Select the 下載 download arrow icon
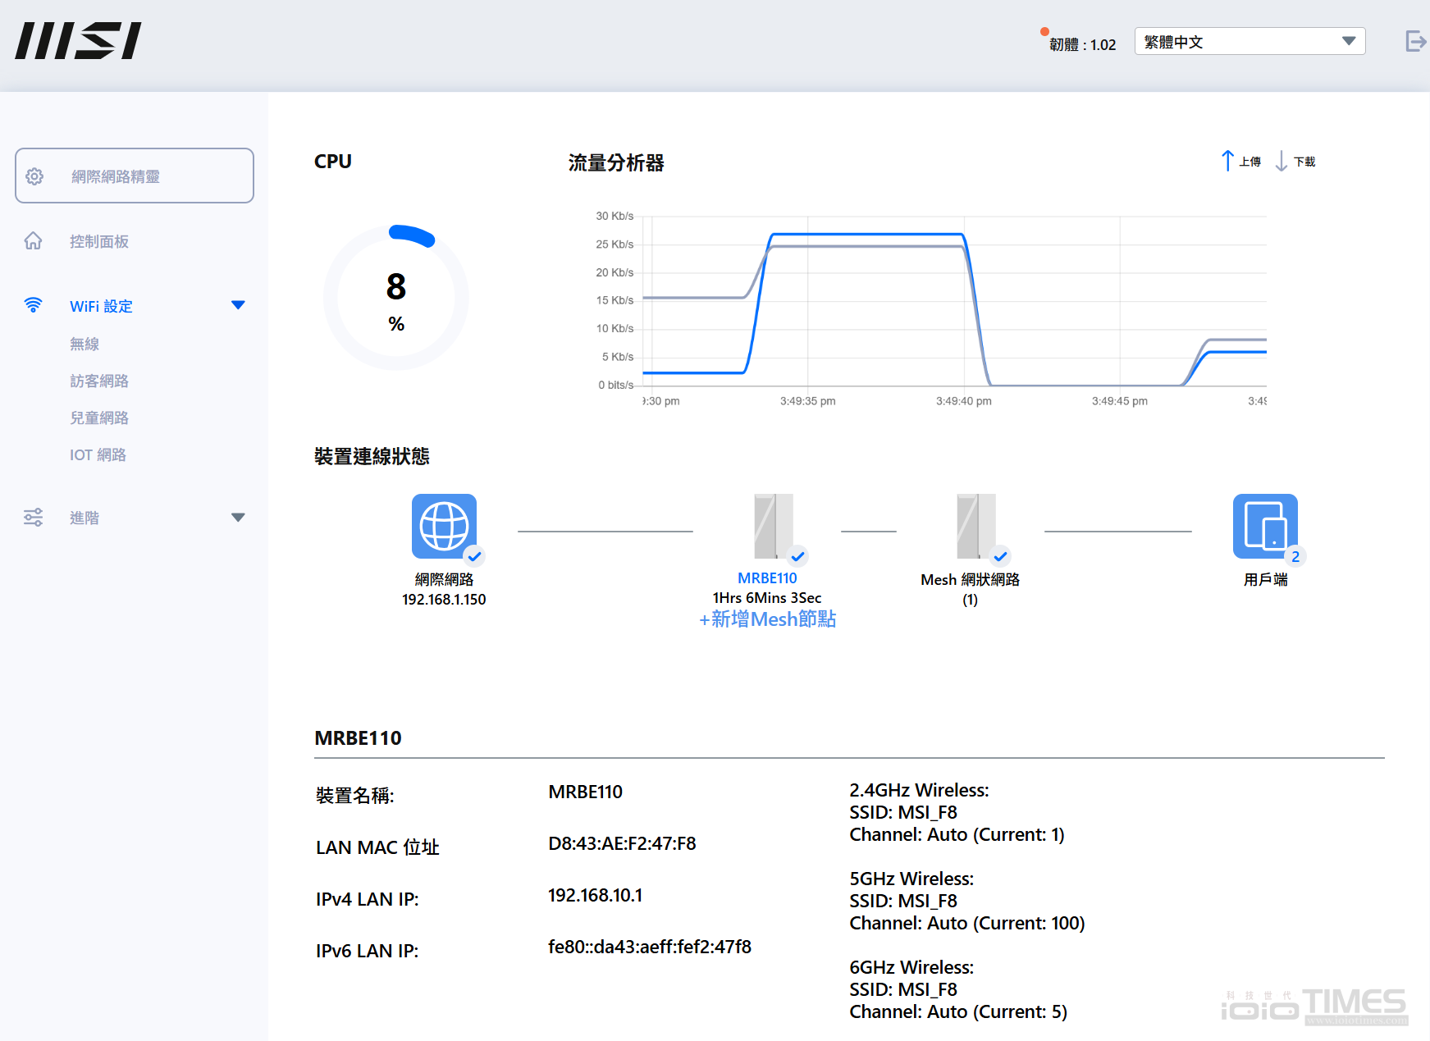Viewport: 1430px width, 1041px height. (1282, 161)
